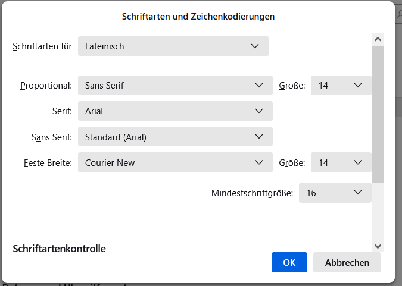Open the Größe dropdown beside Feste Breite
The height and width of the screenshot is (286, 402).
click(x=341, y=162)
